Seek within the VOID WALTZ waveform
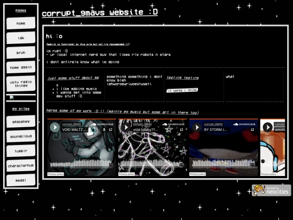 81,164
